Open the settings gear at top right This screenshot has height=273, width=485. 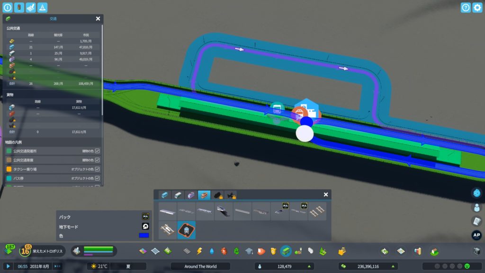pyautogui.click(x=477, y=8)
